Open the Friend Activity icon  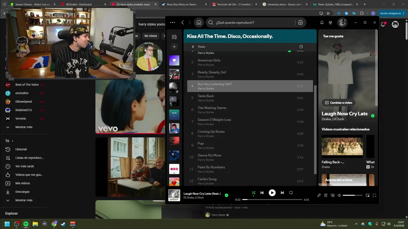tap(331, 23)
